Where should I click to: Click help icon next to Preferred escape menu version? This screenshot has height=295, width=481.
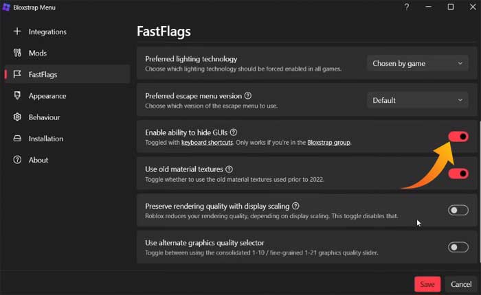(248, 96)
